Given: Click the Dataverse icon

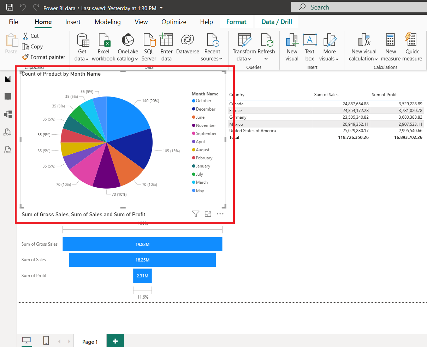Looking at the screenshot, I should point(188,44).
